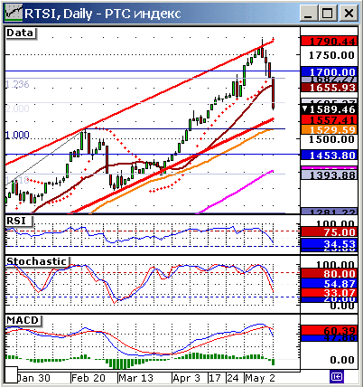363x387 pixels.
Task: Click the 1655.93 dark red moving average label
Action: click(330, 88)
